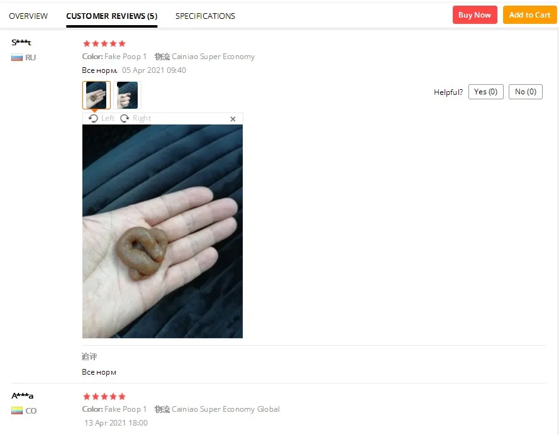Click the enlarged hand photo
559x435 pixels.
[162, 231]
